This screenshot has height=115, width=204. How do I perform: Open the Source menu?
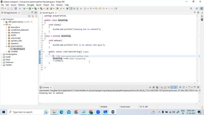pyautogui.click(x=13, y=5)
